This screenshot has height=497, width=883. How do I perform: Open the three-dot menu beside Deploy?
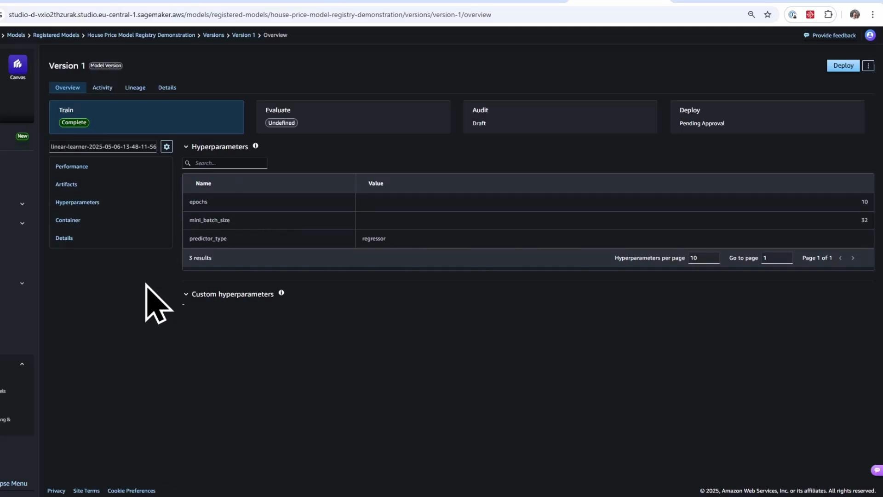point(868,66)
